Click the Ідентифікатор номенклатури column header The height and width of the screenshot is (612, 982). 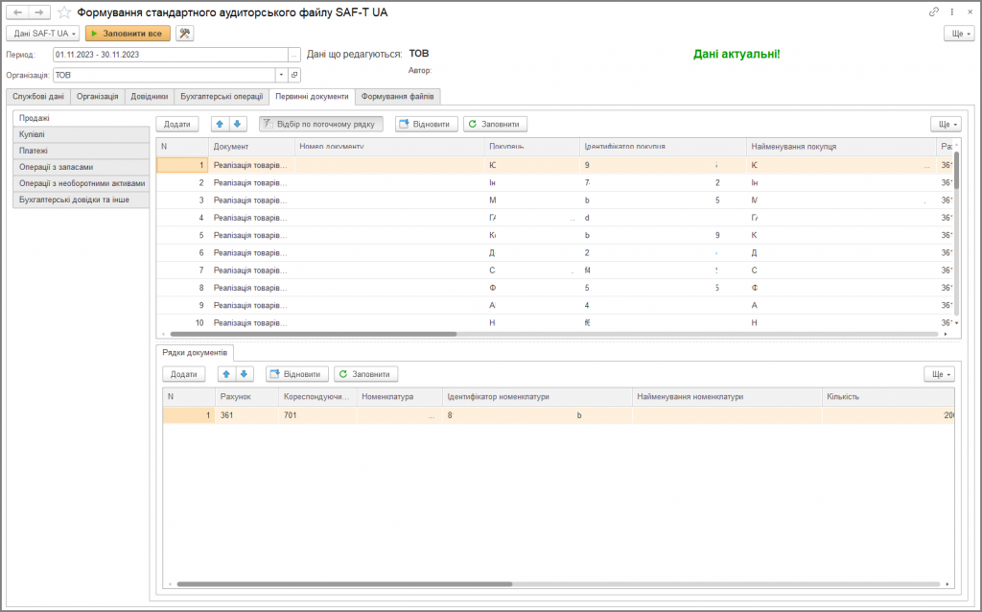[537, 396]
